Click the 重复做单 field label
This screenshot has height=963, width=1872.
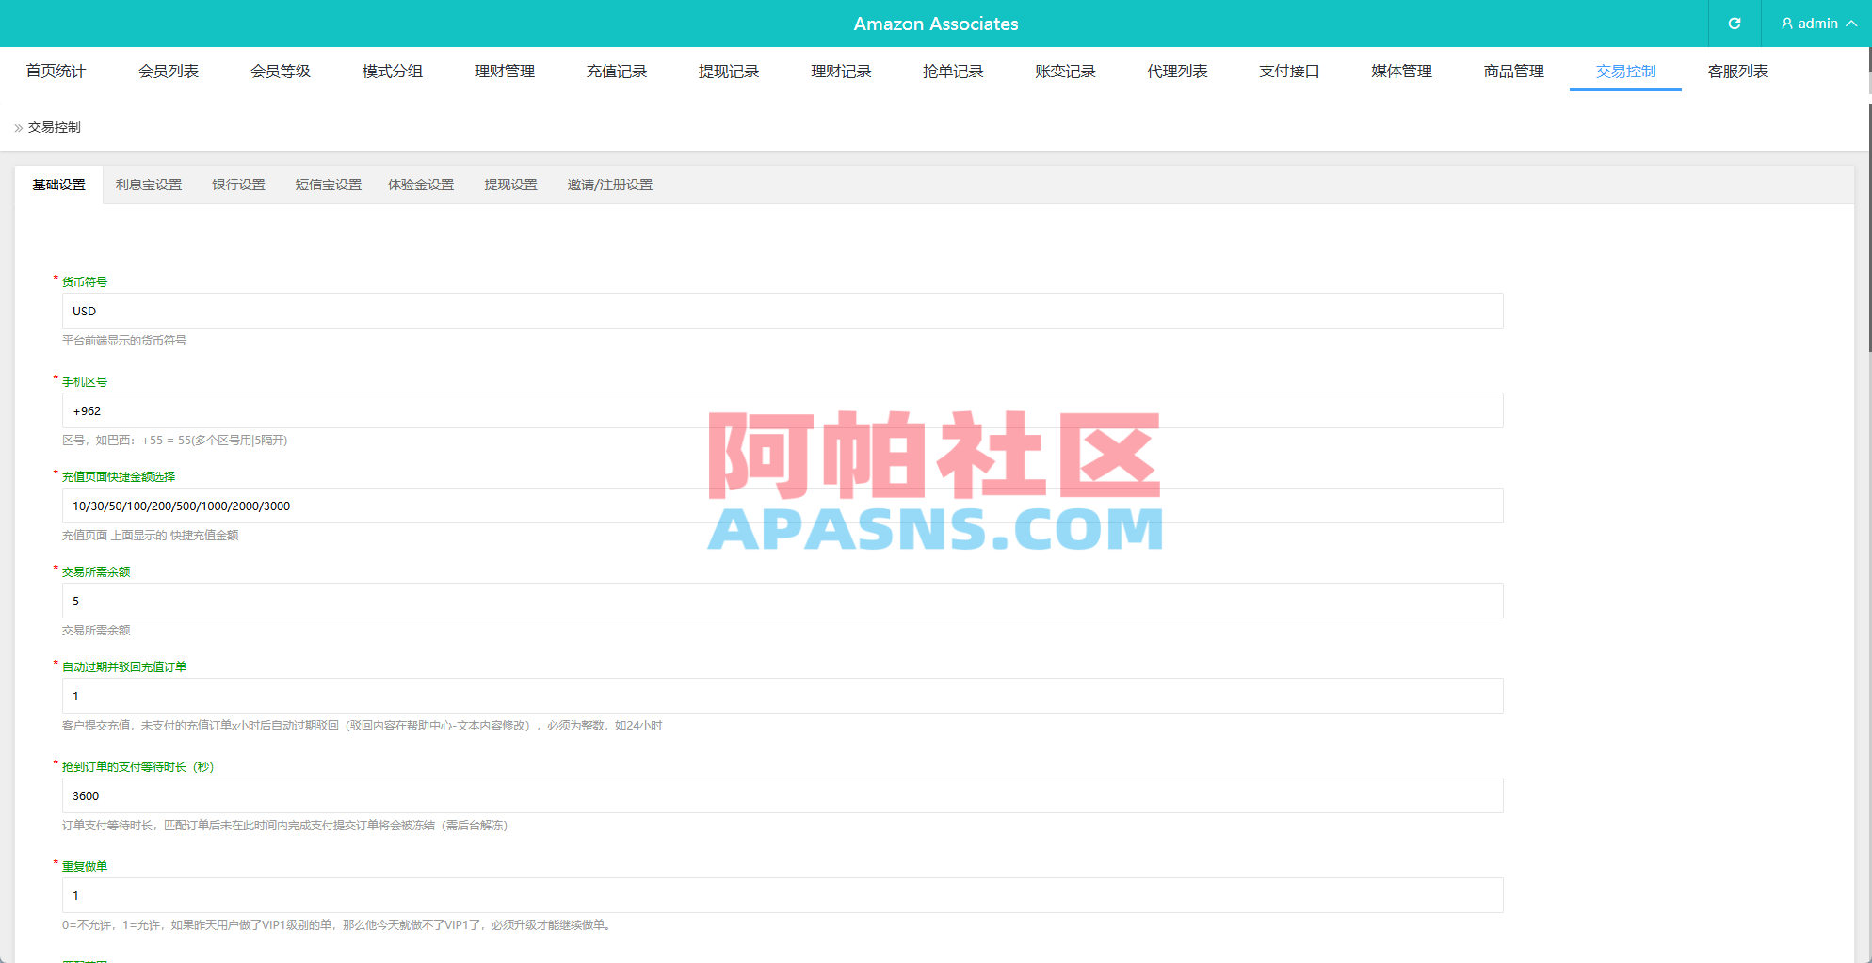tap(85, 866)
